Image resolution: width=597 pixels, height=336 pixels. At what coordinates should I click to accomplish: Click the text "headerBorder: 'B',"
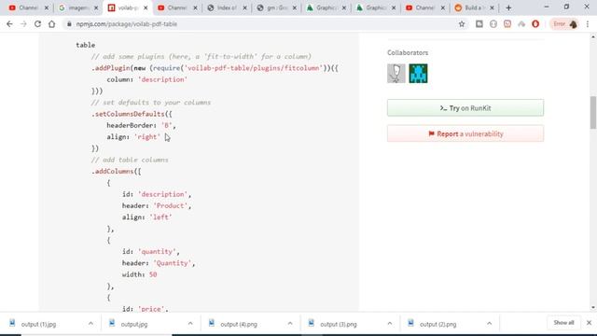click(141, 125)
